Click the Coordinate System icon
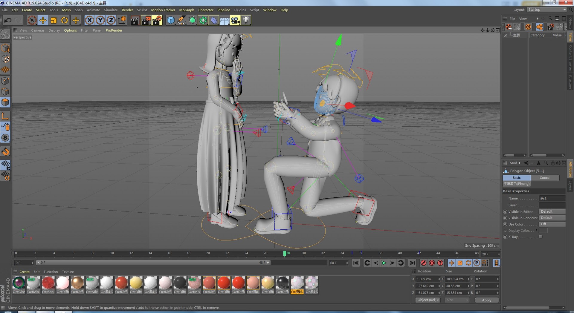Image resolution: width=574 pixels, height=313 pixels. pyautogui.click(x=122, y=20)
